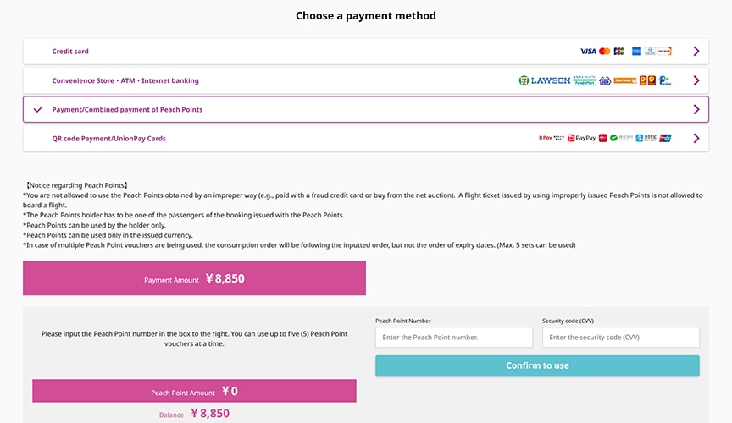Select QR code Payment/UnionPay Cards option
Image resolution: width=732 pixels, height=423 pixels.
(x=365, y=139)
